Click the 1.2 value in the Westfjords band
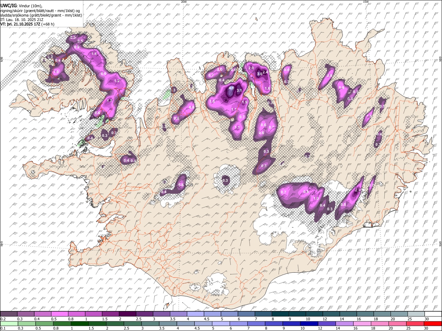 (116, 81)
